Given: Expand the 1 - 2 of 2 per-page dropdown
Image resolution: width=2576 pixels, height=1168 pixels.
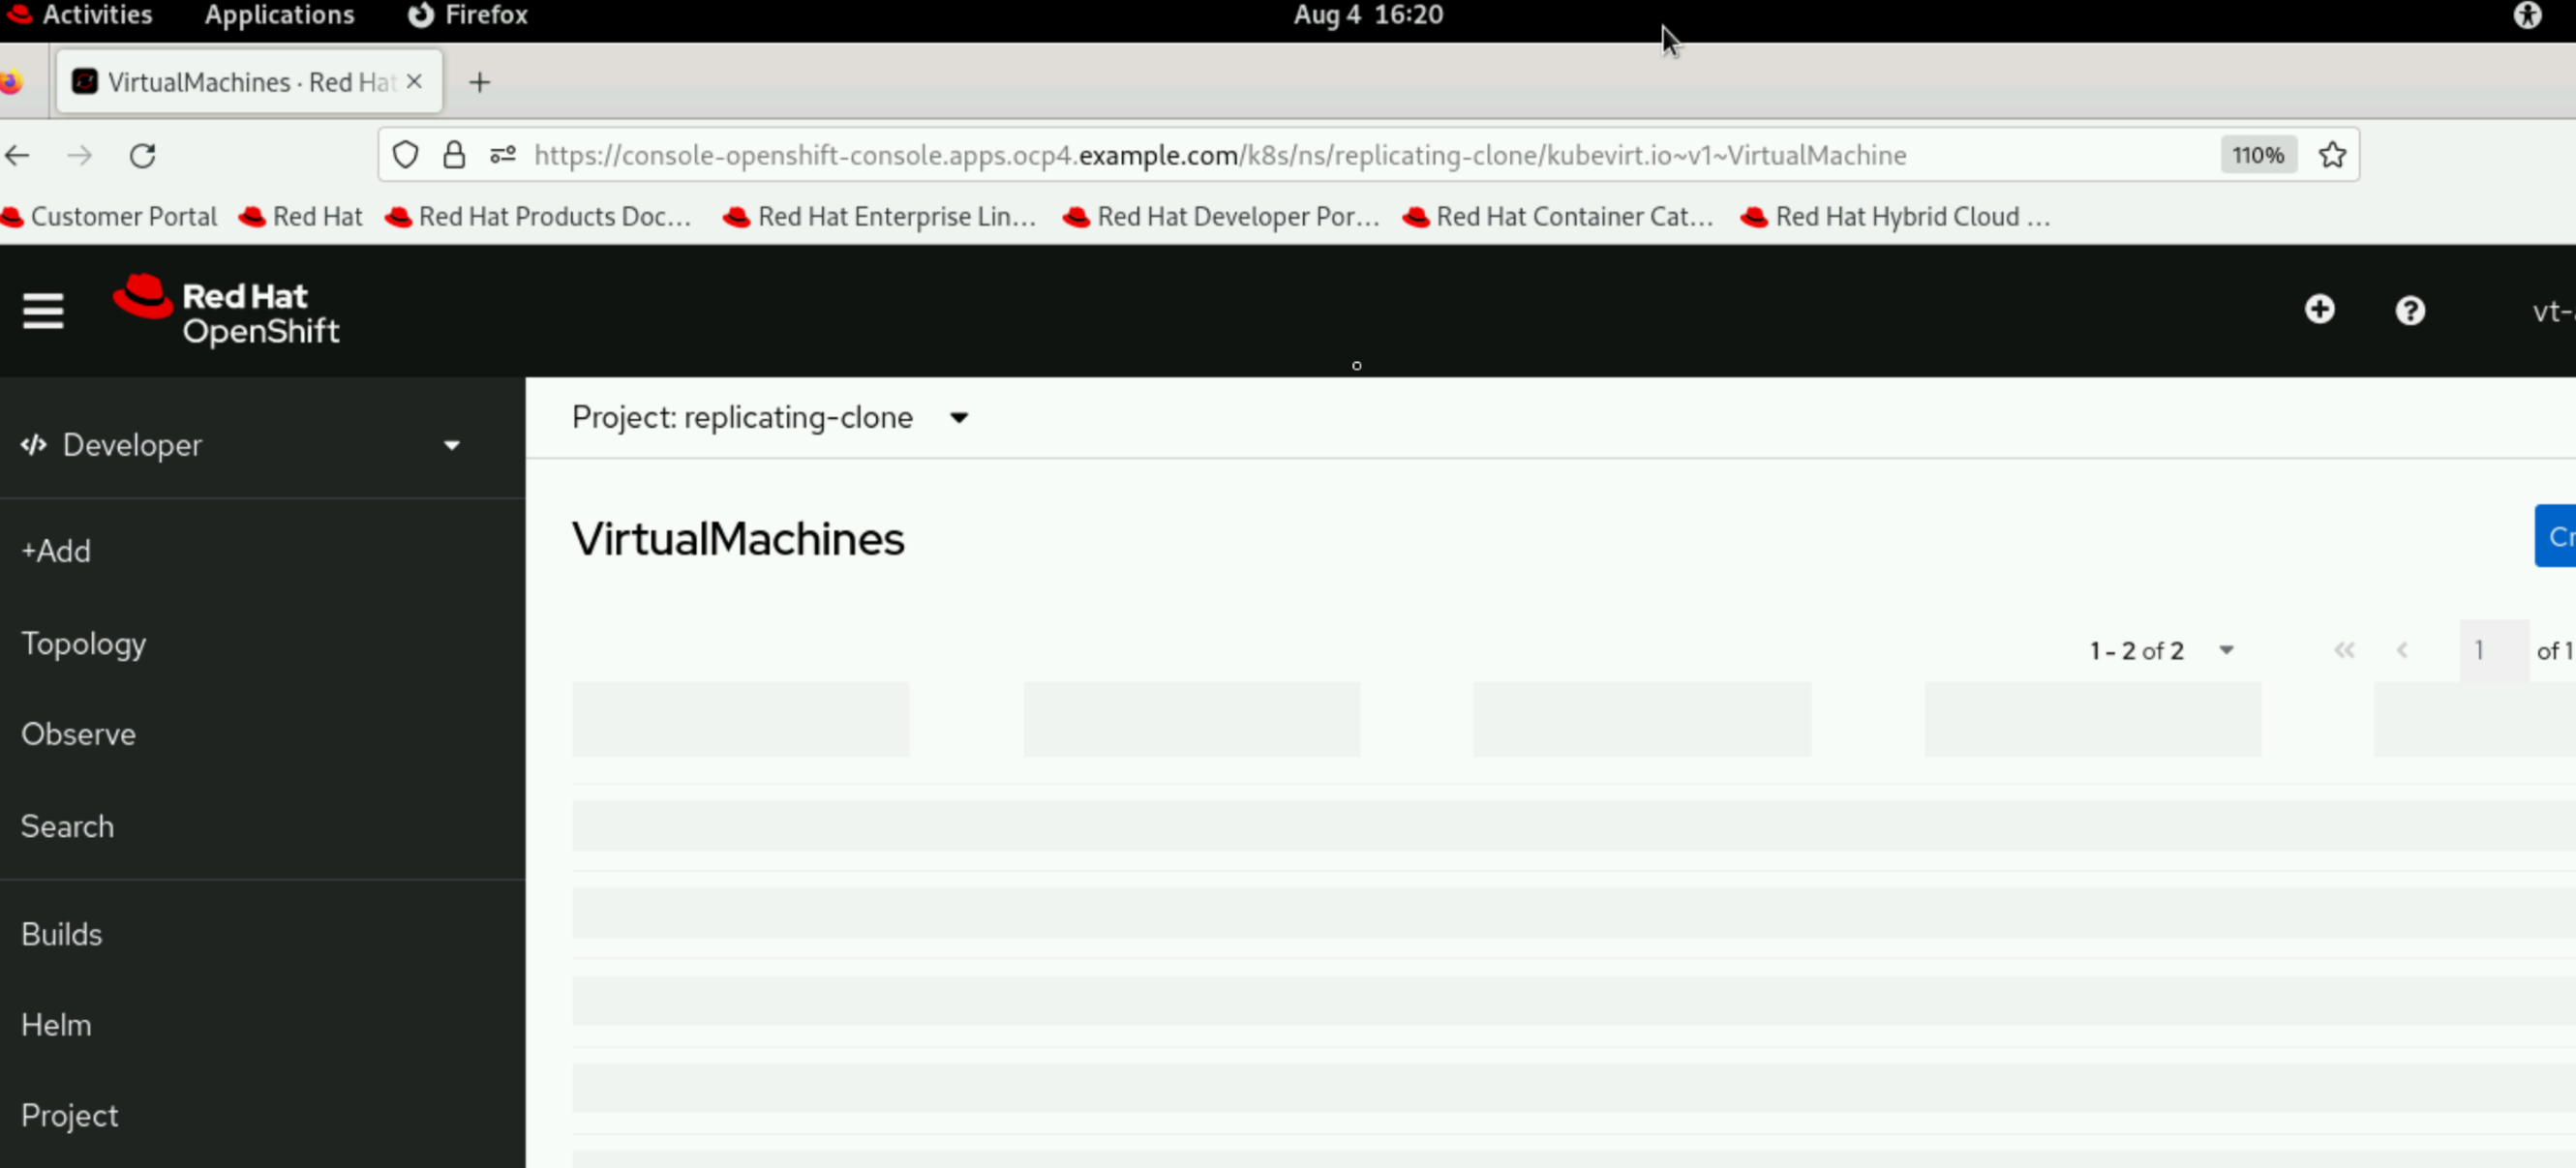Looking at the screenshot, I should click(x=2160, y=651).
